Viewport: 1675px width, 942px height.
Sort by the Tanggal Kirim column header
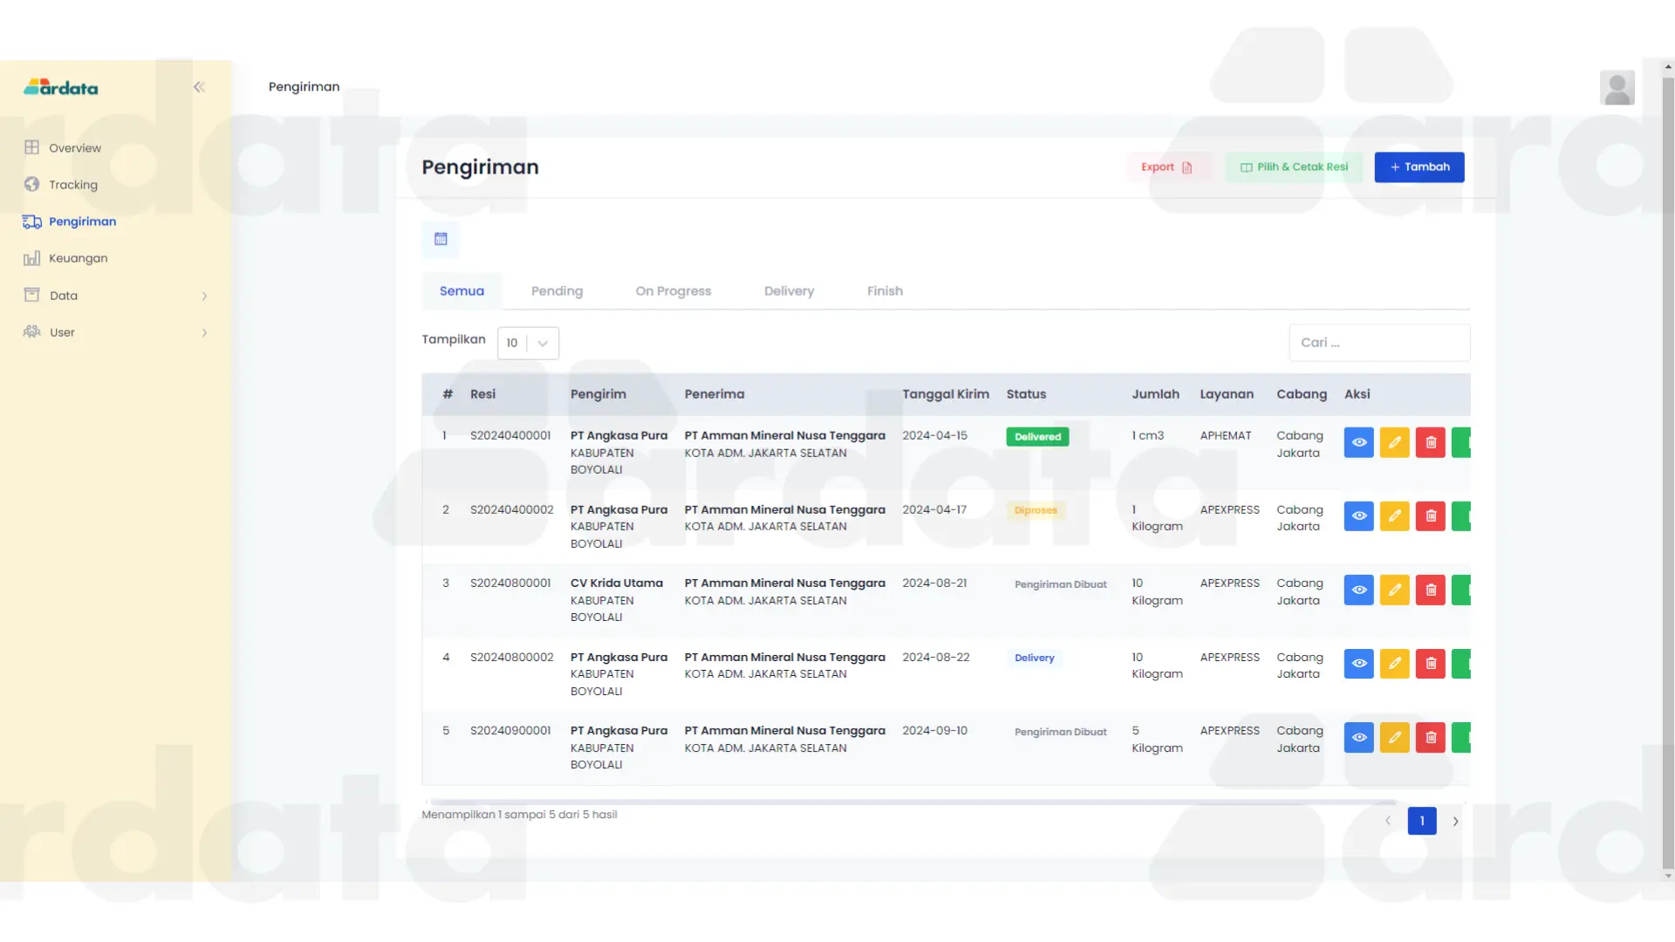point(946,394)
